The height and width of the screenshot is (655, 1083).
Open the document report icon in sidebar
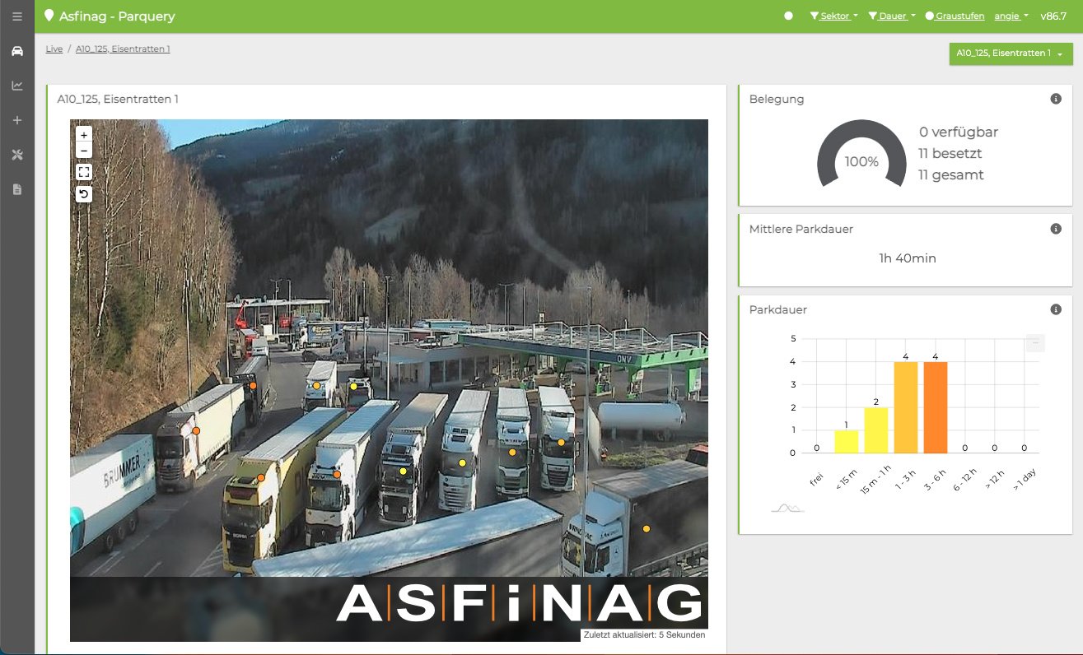(x=17, y=189)
